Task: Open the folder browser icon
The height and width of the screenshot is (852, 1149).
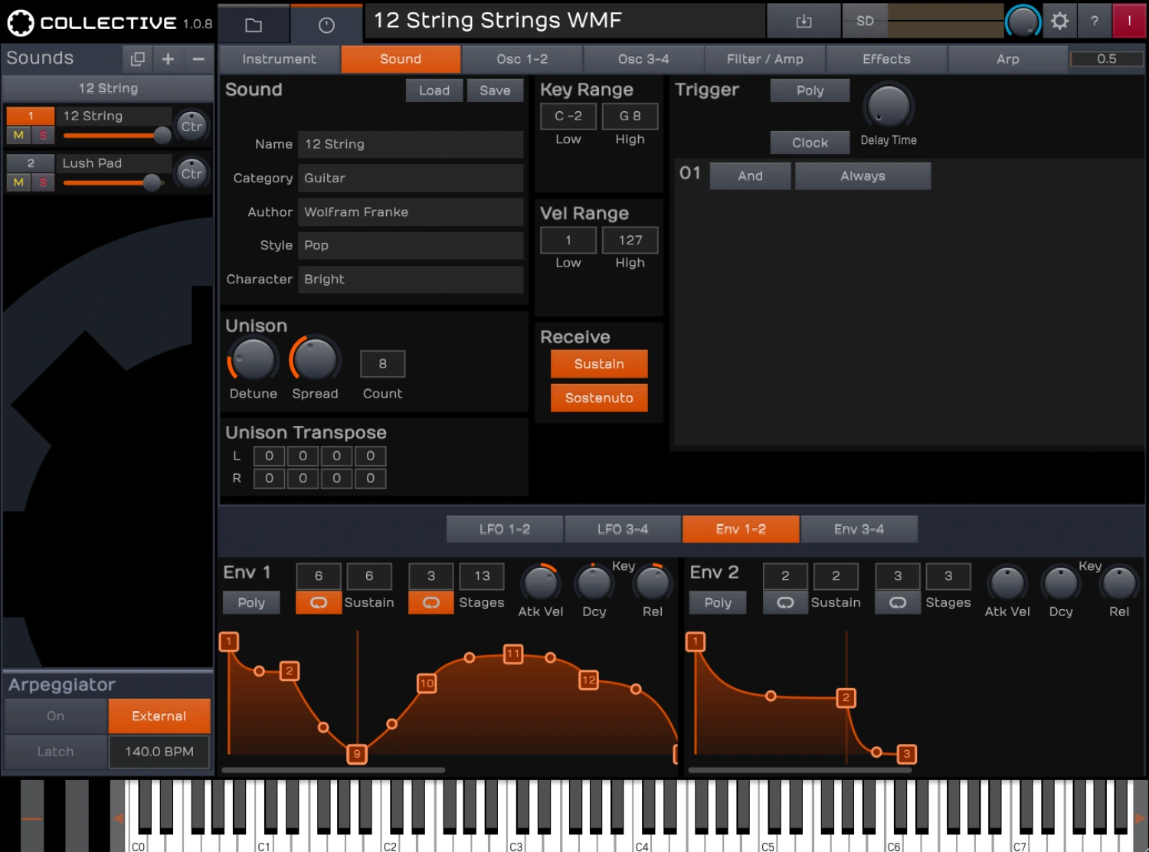Action: pos(254,25)
